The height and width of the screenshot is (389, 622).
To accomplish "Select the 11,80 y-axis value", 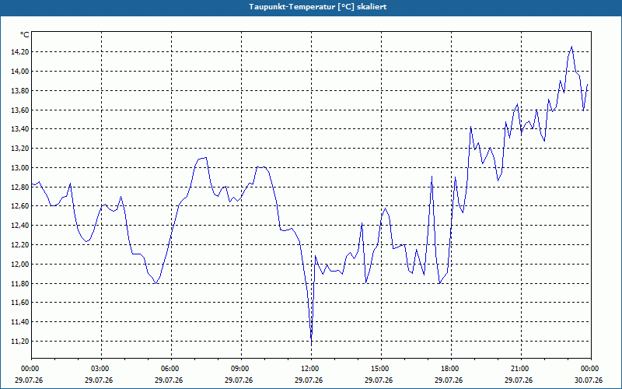I will pos(20,283).
